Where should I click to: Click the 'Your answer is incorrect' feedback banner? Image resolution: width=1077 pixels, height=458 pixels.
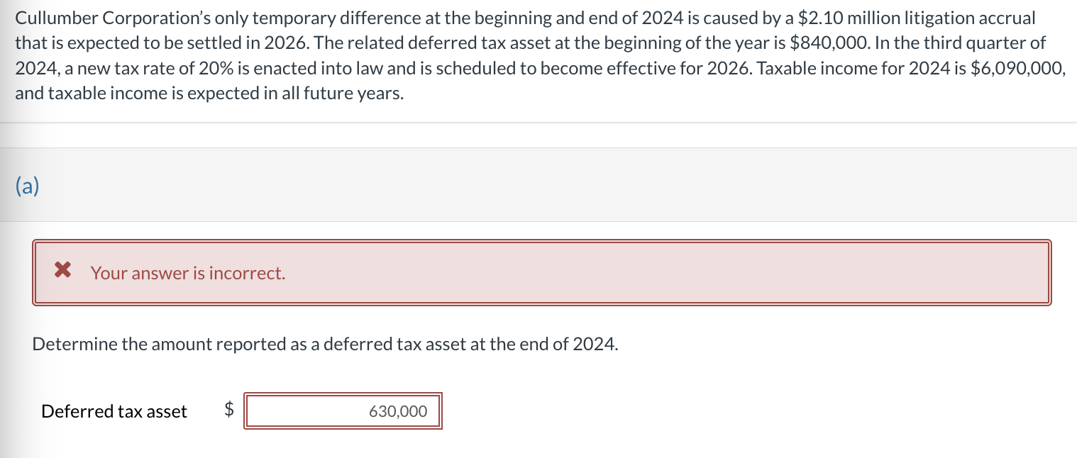click(188, 273)
